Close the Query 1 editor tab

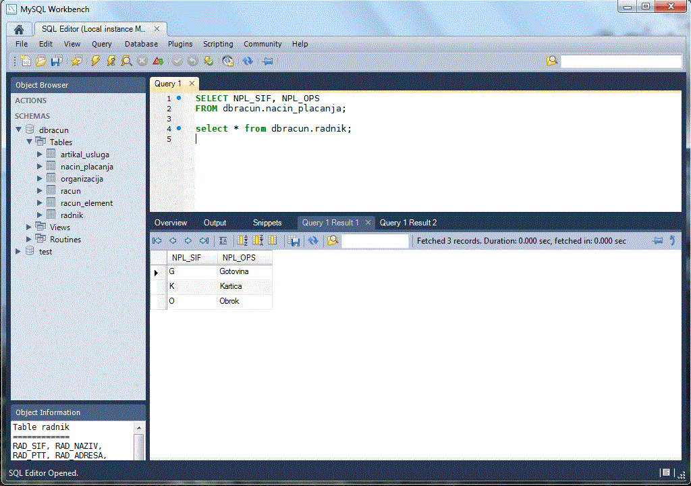[192, 84]
